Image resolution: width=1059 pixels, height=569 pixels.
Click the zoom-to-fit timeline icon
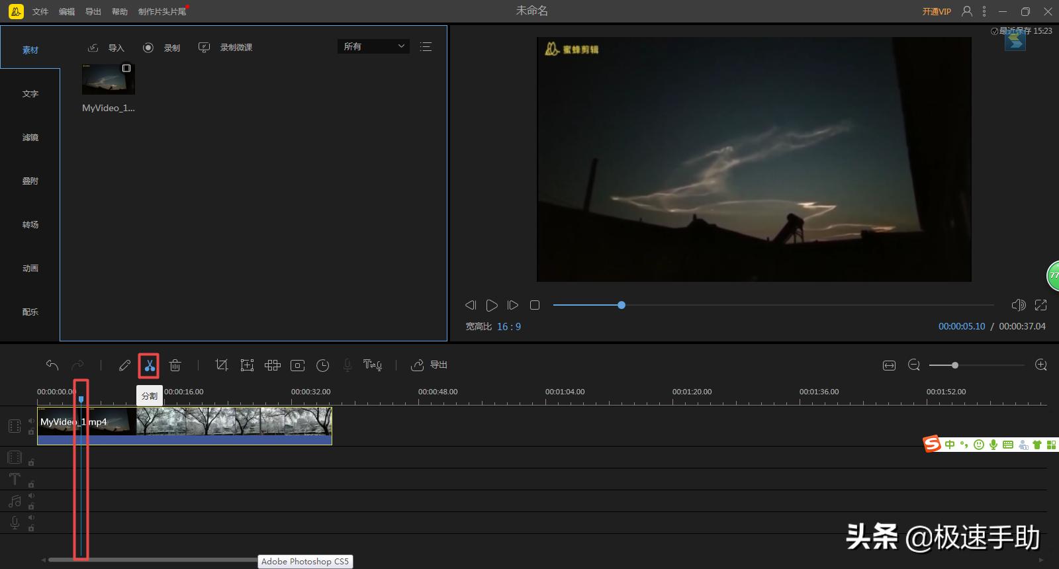(x=889, y=365)
